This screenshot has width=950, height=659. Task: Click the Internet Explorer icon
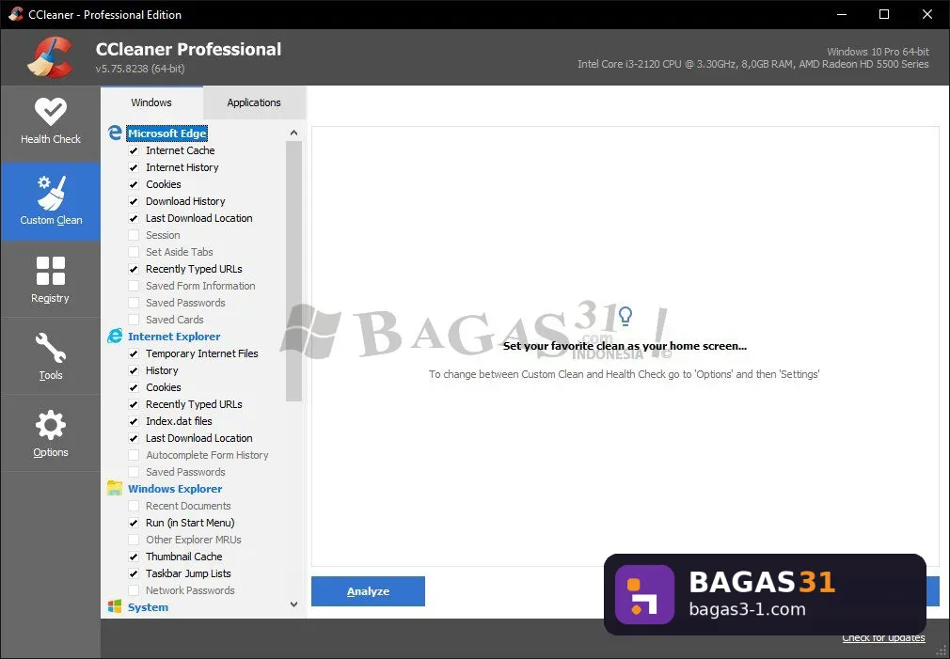115,337
